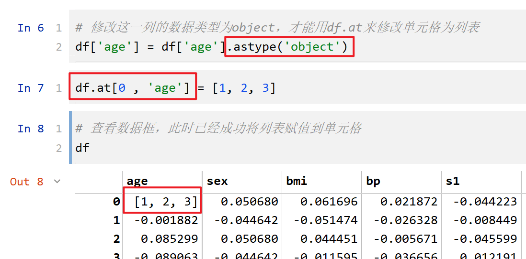
Task: Select the bp column header
Action: pyautogui.click(x=373, y=181)
